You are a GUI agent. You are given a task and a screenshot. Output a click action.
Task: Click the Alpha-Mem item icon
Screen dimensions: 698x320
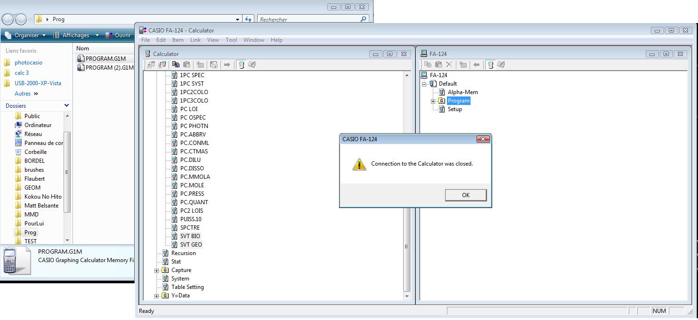click(x=442, y=92)
